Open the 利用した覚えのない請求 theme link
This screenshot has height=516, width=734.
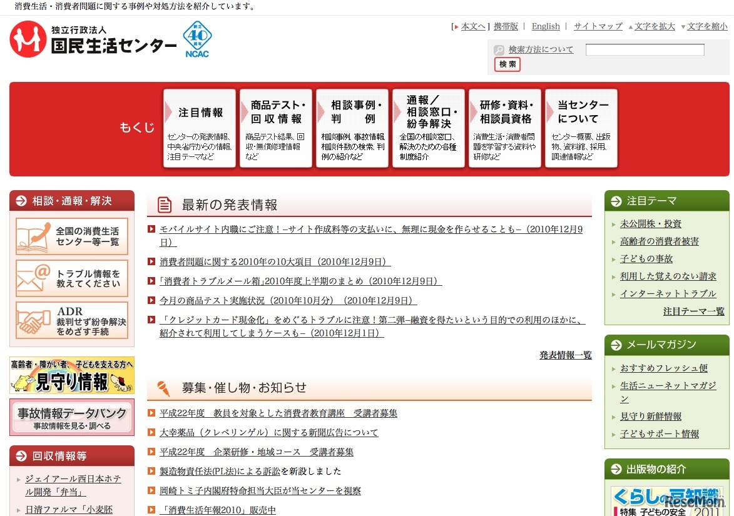click(x=668, y=276)
